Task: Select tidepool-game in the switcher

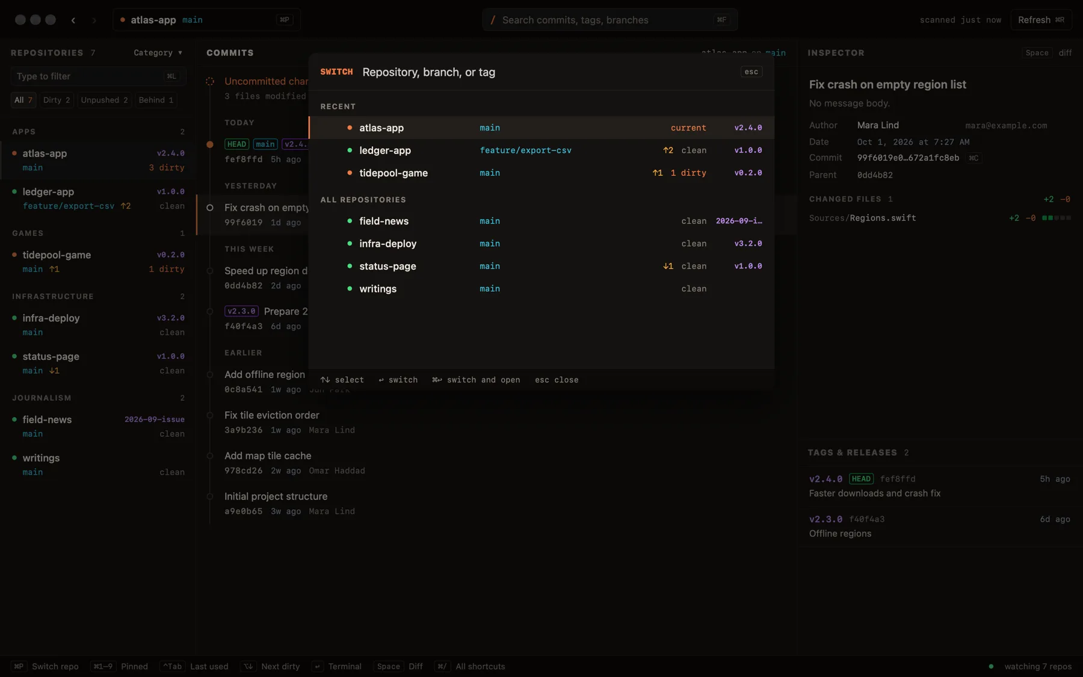Action: pos(541,173)
